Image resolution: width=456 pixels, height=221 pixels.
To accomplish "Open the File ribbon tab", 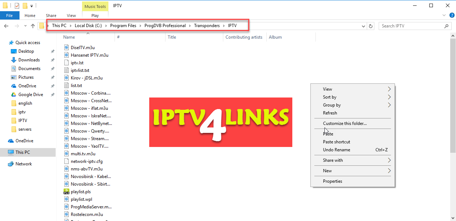I will pyautogui.click(x=9, y=16).
